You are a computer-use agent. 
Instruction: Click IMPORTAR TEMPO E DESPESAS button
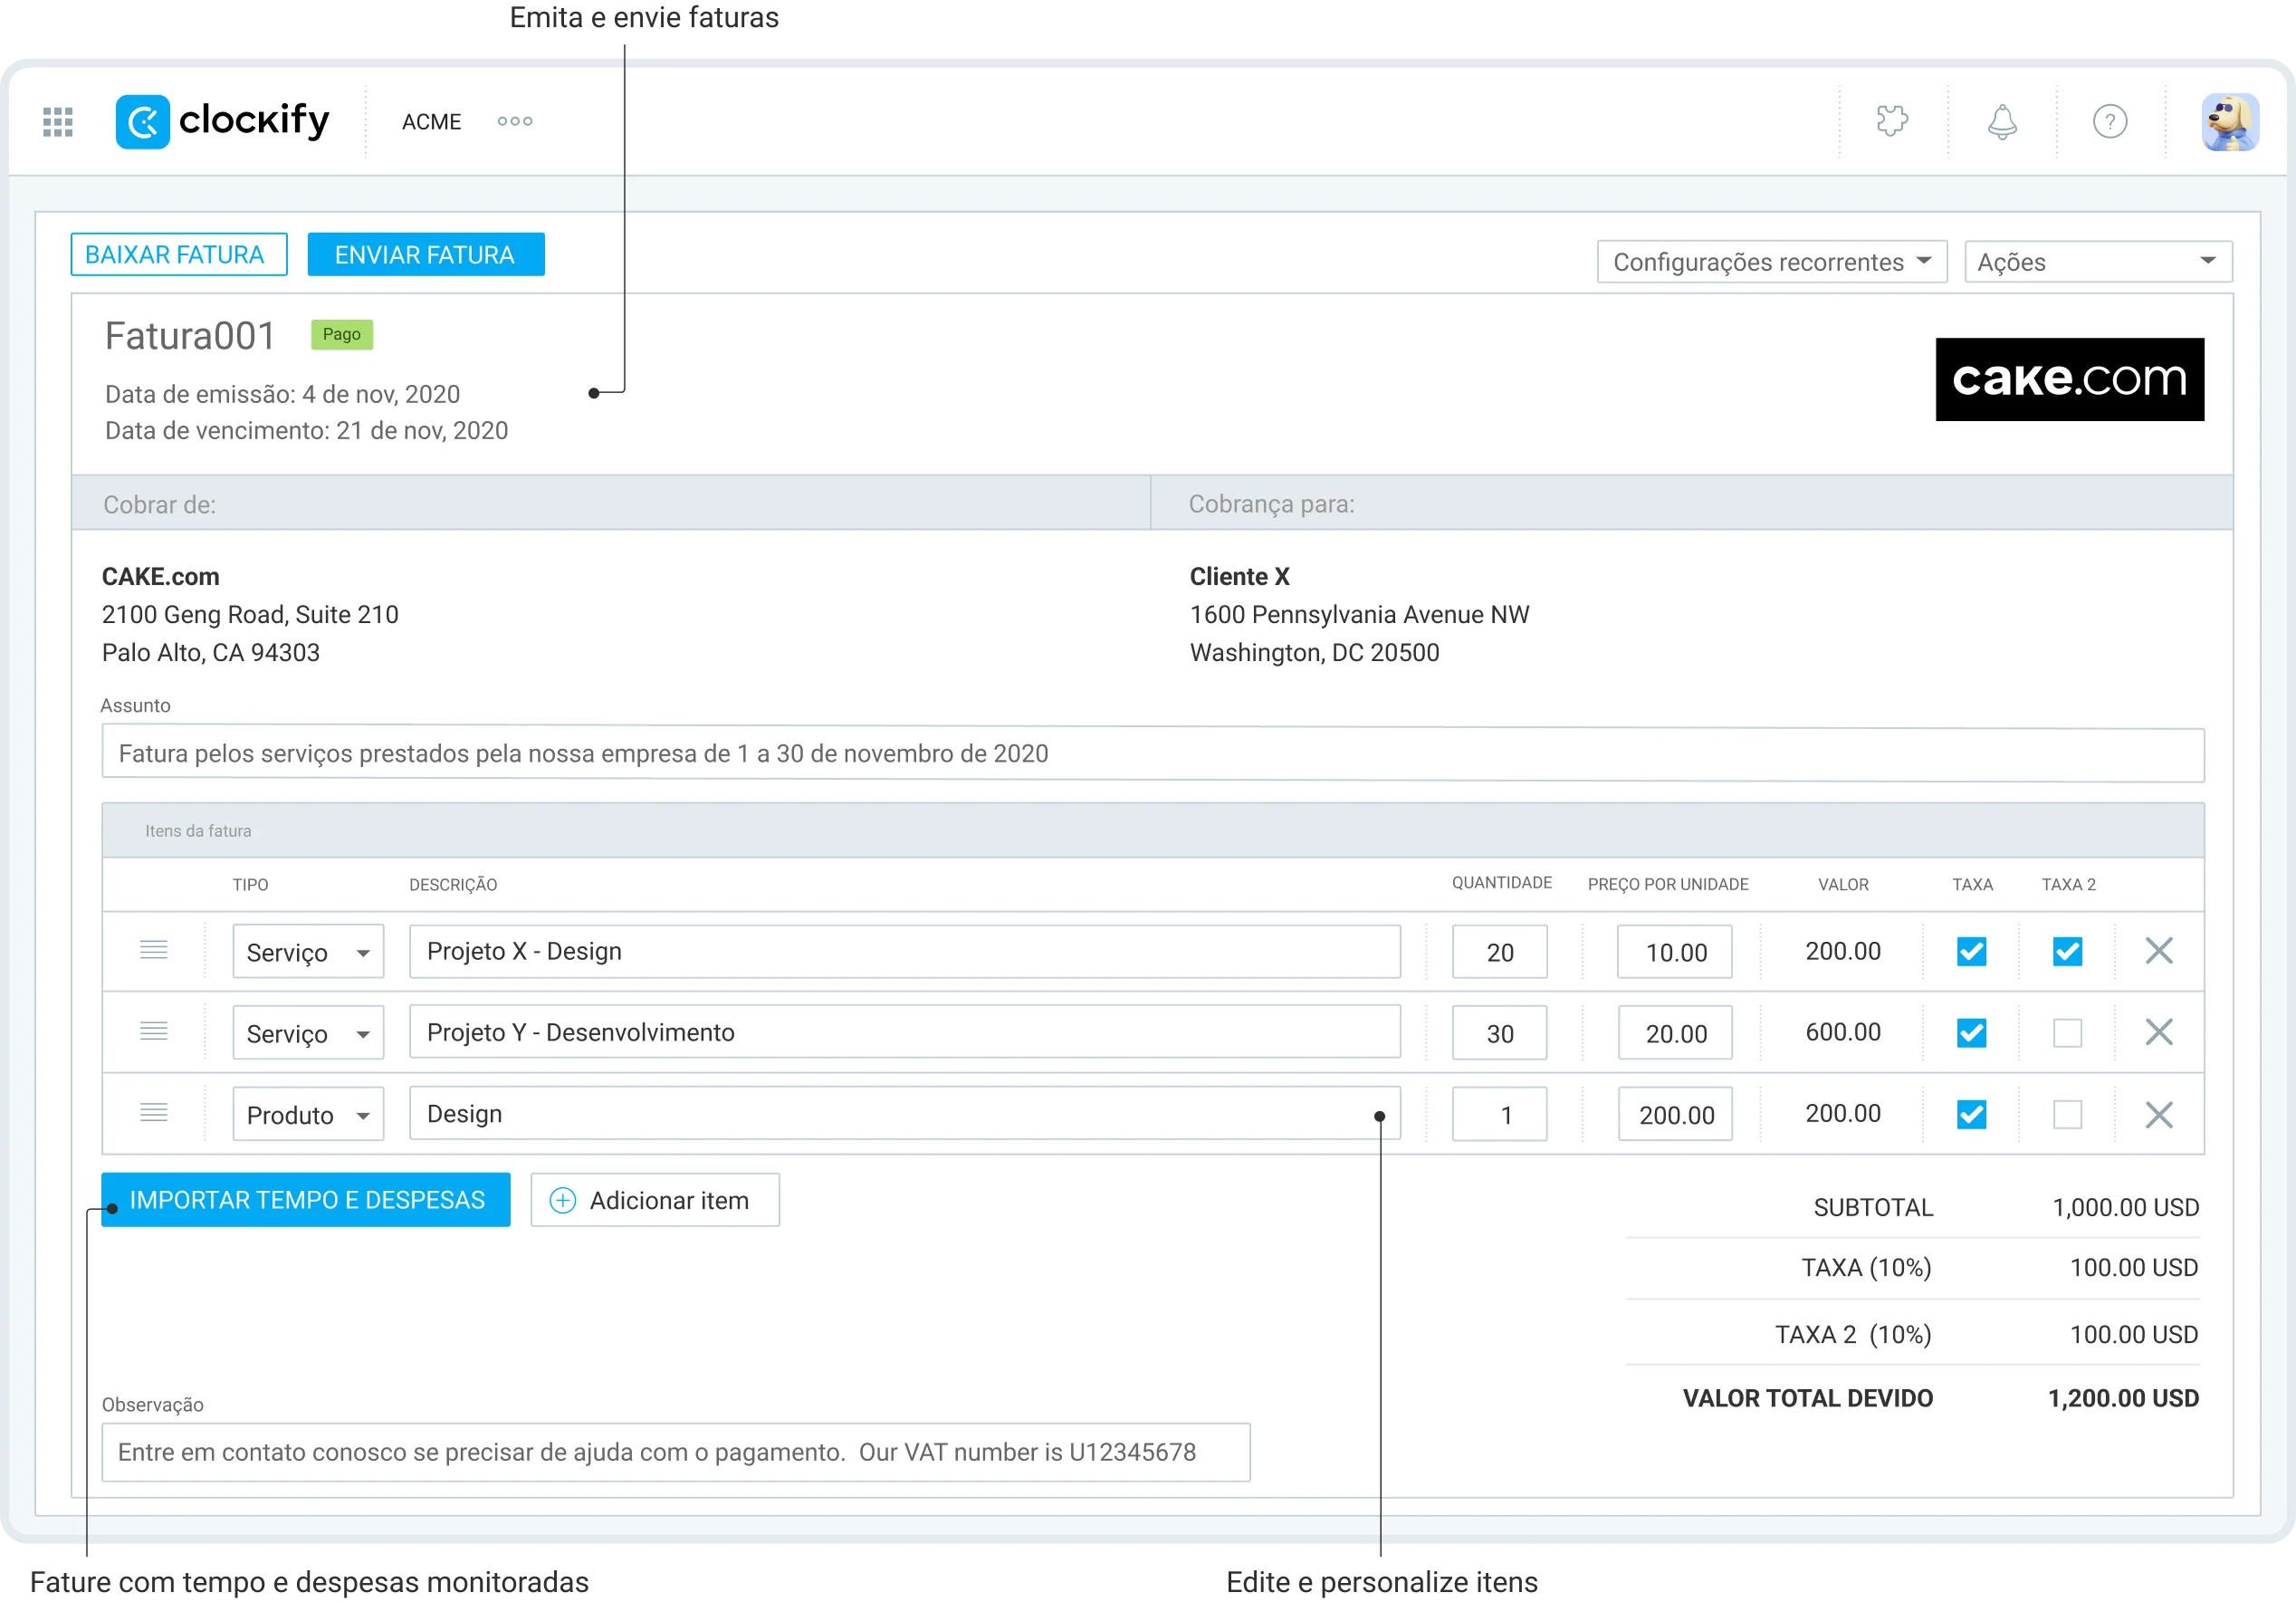click(306, 1200)
